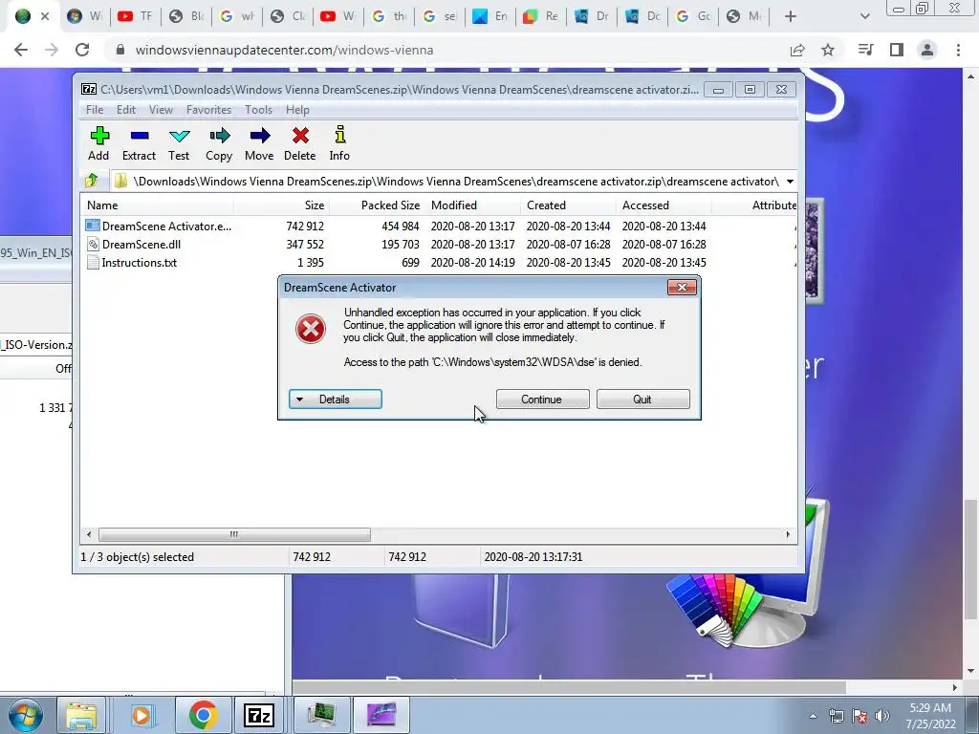The width and height of the screenshot is (979, 734).
Task: Expand Details in the error dialog
Action: click(336, 399)
